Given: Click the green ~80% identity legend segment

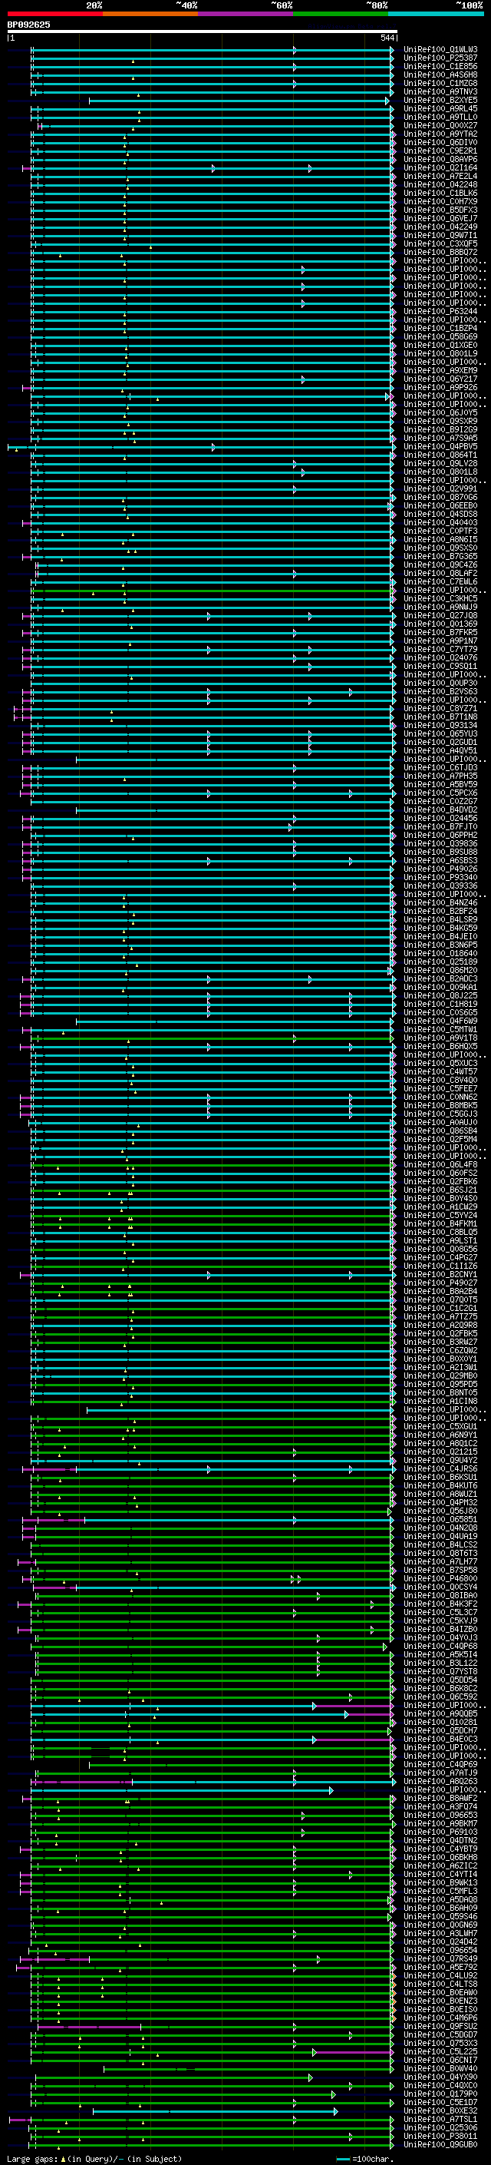Looking at the screenshot, I should point(341,14).
